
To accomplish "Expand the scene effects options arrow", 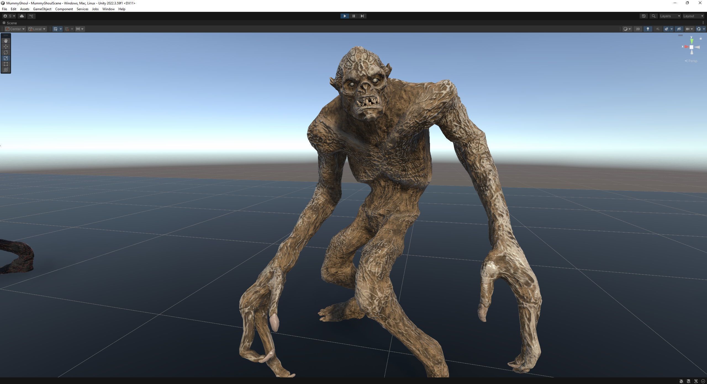I will click(672, 29).
